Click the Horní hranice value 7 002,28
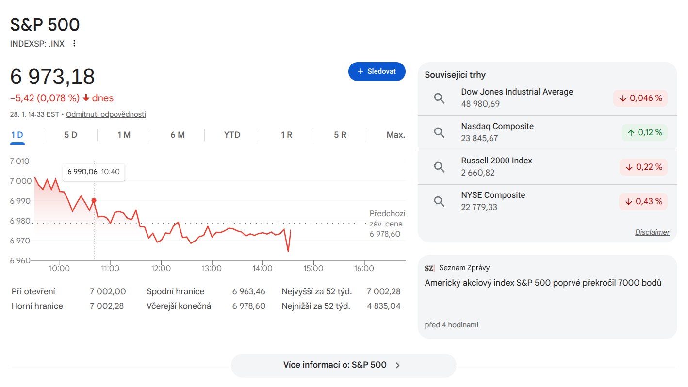 click(107, 306)
